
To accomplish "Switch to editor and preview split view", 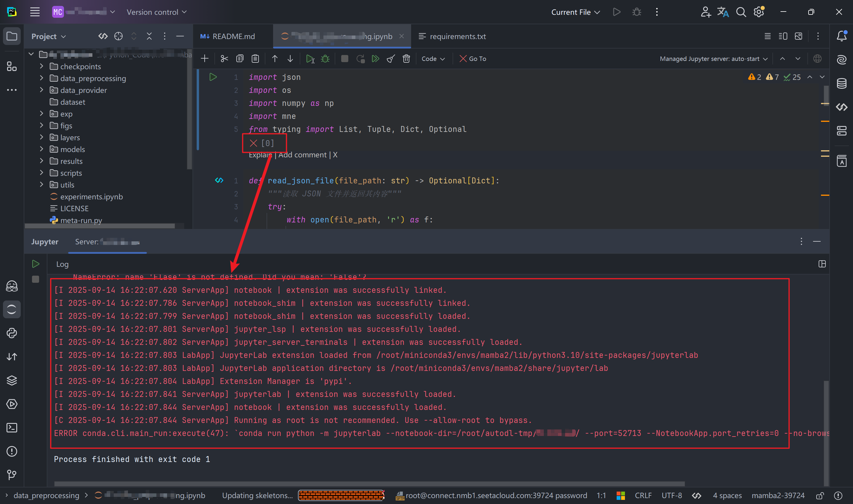I will click(783, 36).
